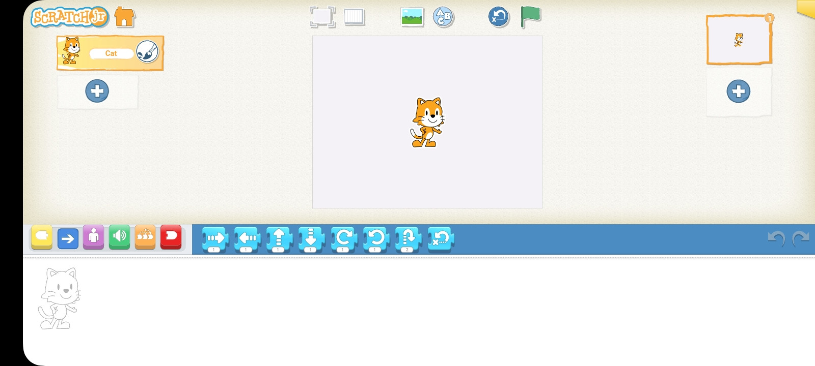Select page 1 thumbnail
This screenshot has width=815, height=366.
[739, 40]
